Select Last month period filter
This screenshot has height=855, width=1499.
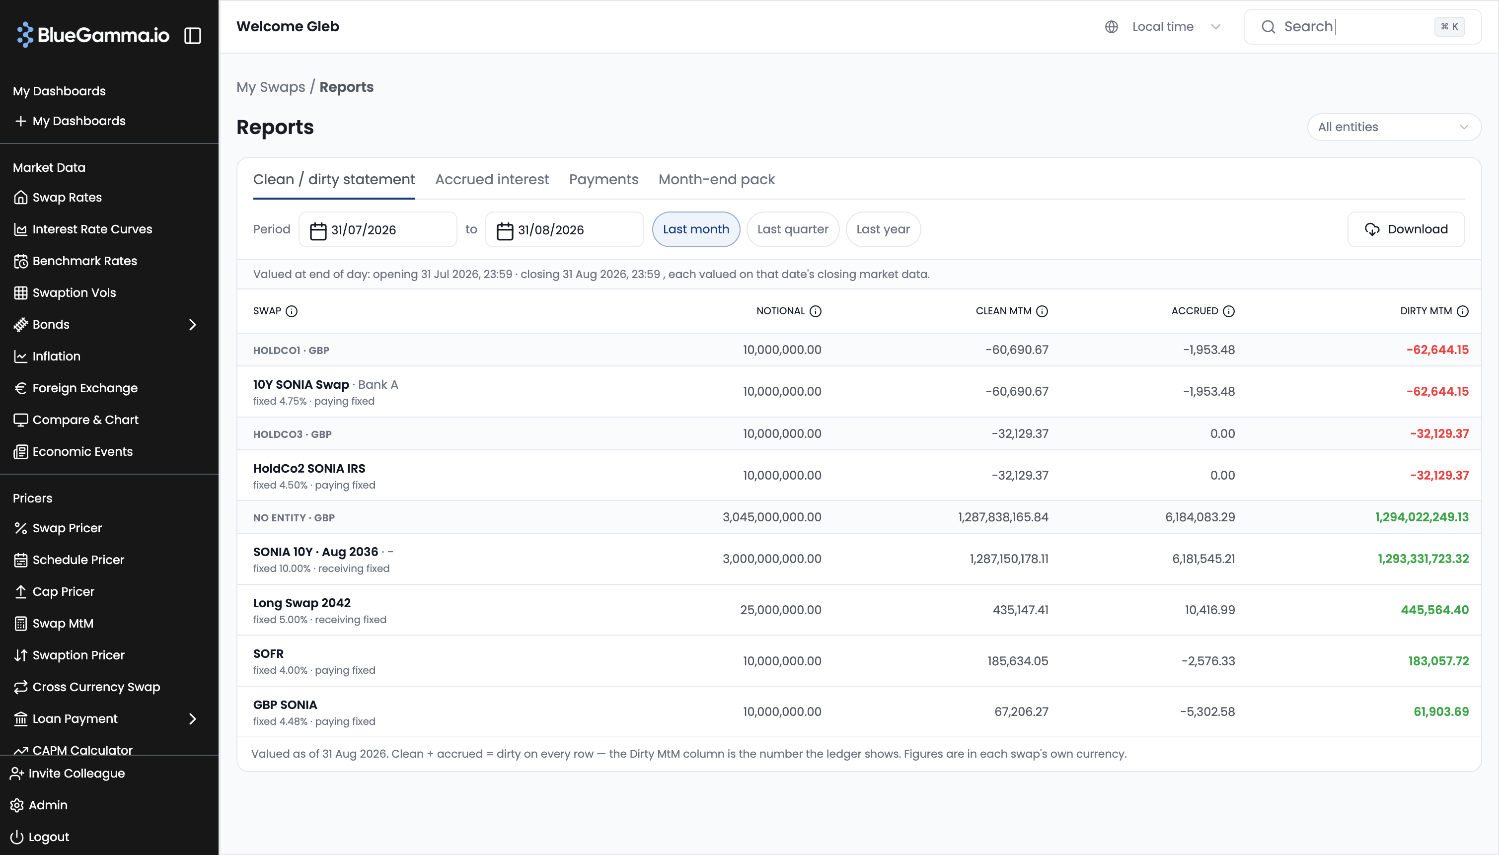pos(696,229)
